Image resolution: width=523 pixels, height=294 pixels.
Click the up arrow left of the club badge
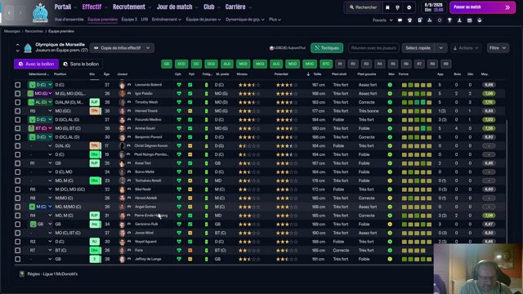click(17, 45)
